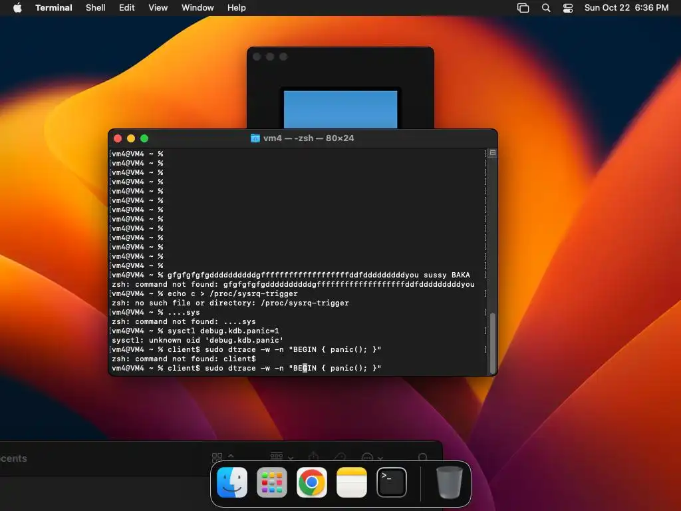Click the Terminal vertical scrollbar thumb
Screen dimensions: 681x511
coord(493,343)
